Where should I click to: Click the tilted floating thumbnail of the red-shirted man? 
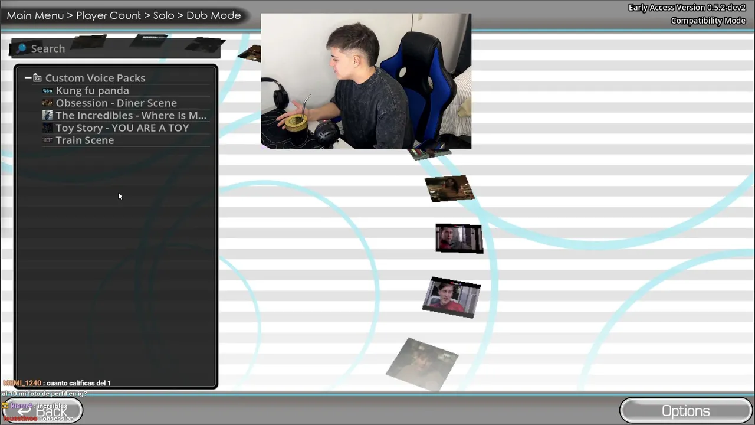[x=451, y=297]
